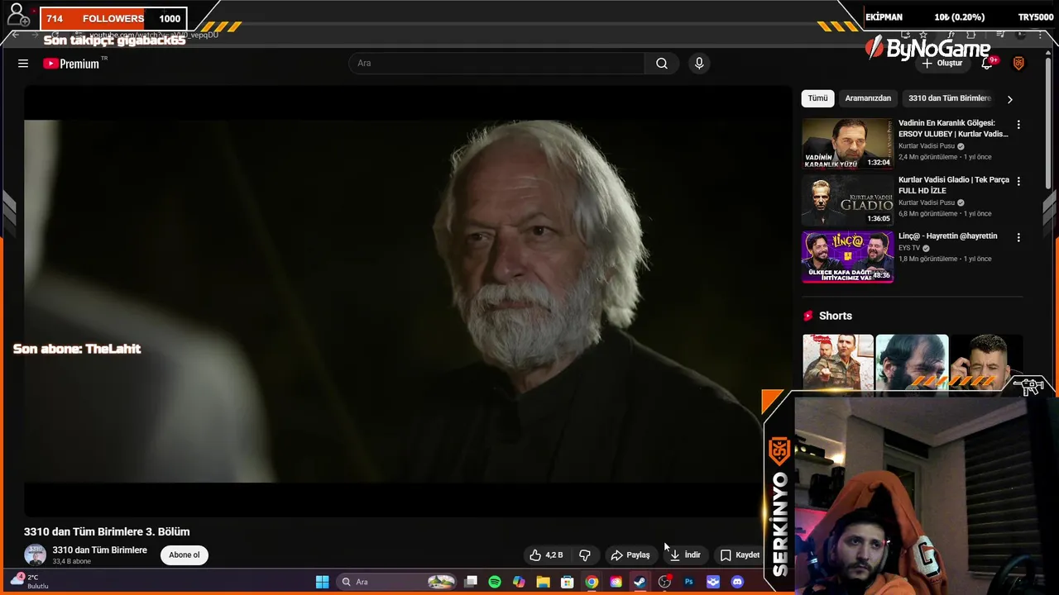Click the search magnifier button
The height and width of the screenshot is (595, 1059).
[x=662, y=64]
